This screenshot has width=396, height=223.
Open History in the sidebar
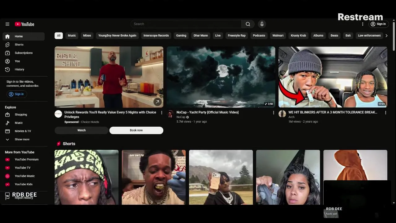click(24, 69)
